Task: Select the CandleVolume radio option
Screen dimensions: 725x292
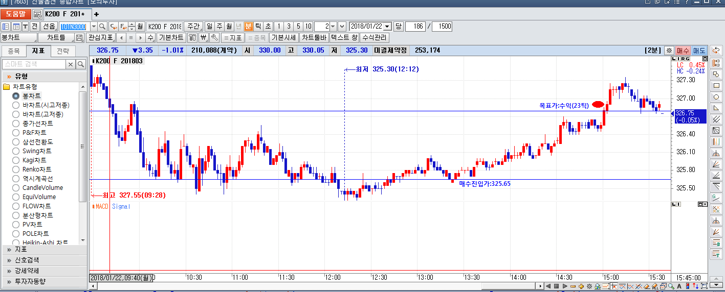Action: click(x=16, y=188)
